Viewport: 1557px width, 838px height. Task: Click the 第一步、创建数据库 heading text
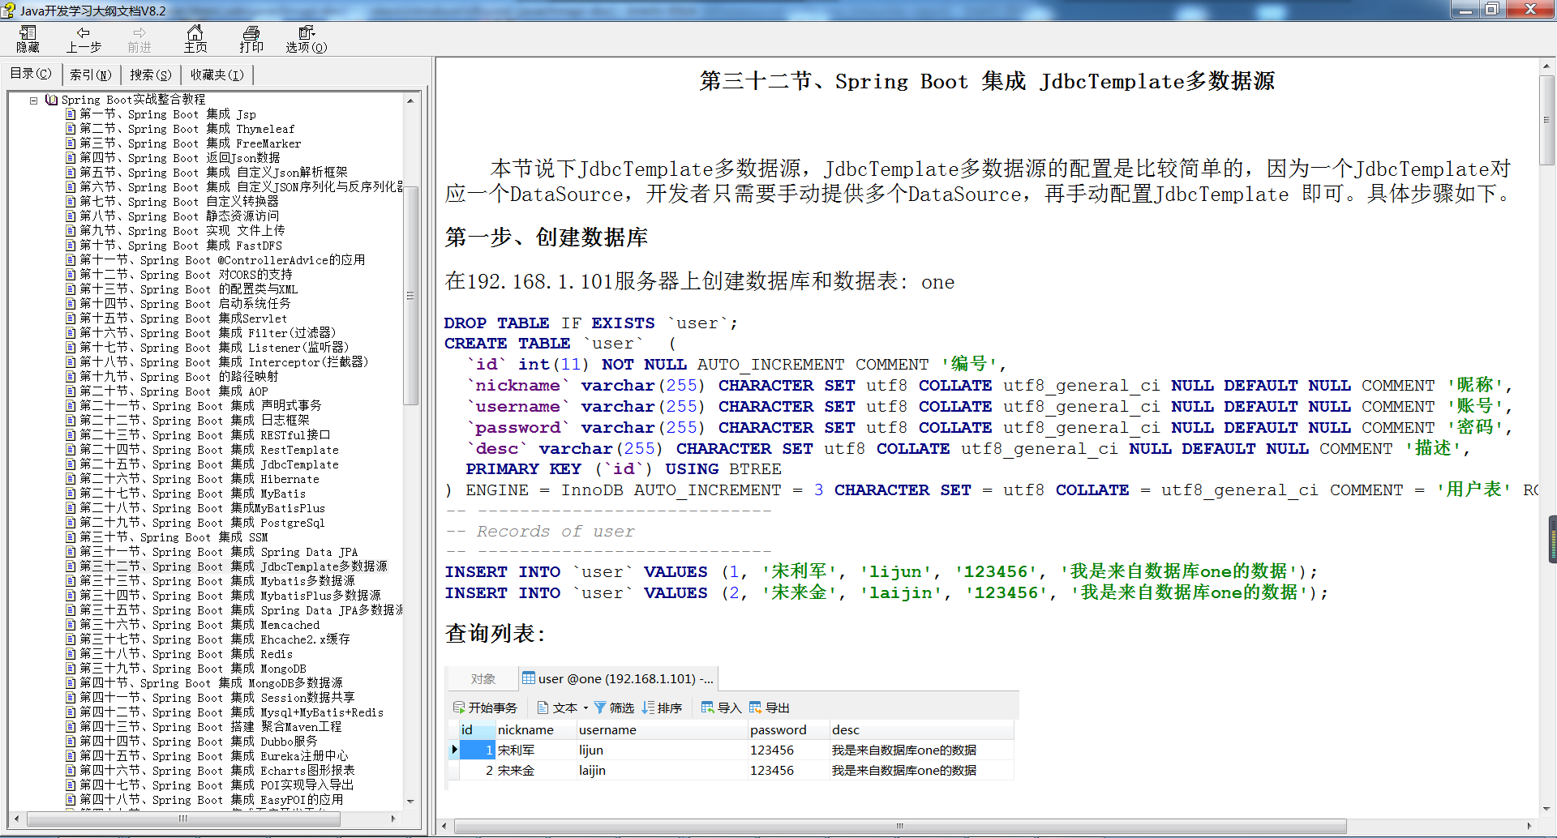tap(546, 237)
